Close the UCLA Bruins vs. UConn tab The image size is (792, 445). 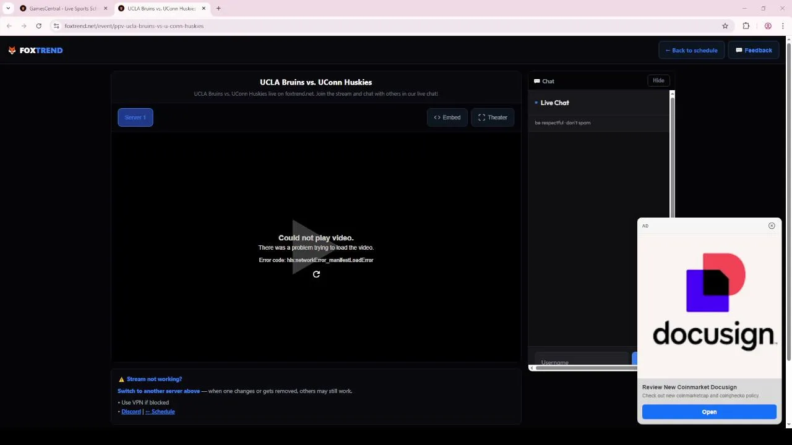coord(204,9)
